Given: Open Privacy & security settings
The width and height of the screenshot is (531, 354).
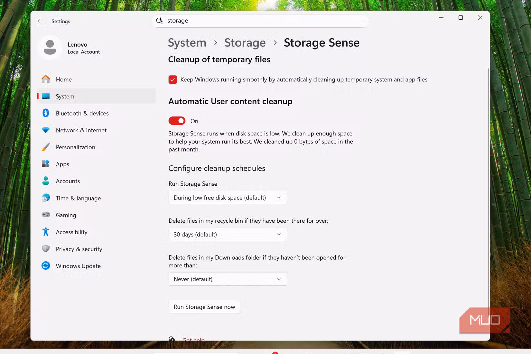Looking at the screenshot, I should coord(97,249).
